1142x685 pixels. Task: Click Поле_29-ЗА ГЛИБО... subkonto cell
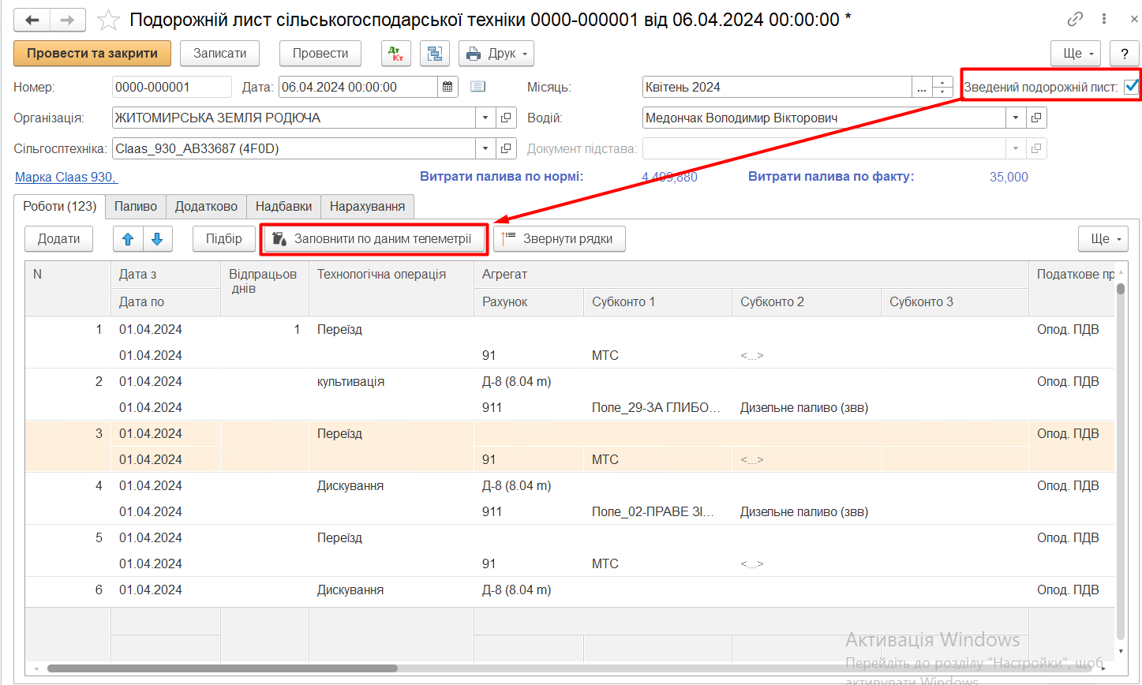point(657,407)
